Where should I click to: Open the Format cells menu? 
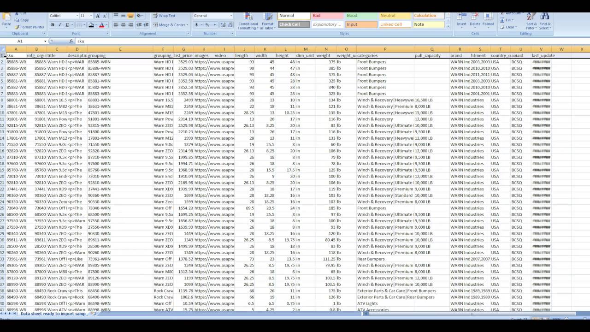[488, 21]
